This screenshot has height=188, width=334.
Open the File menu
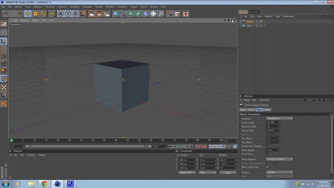3,7
